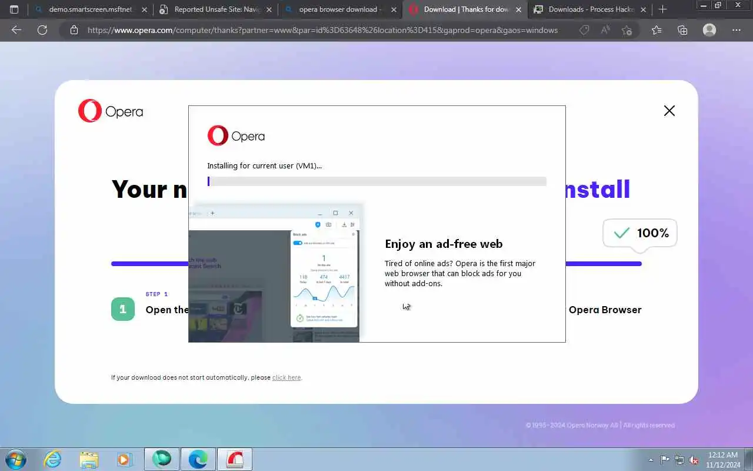Close the Opera download card with the X
Screen dimensions: 753x471
(x=669, y=111)
